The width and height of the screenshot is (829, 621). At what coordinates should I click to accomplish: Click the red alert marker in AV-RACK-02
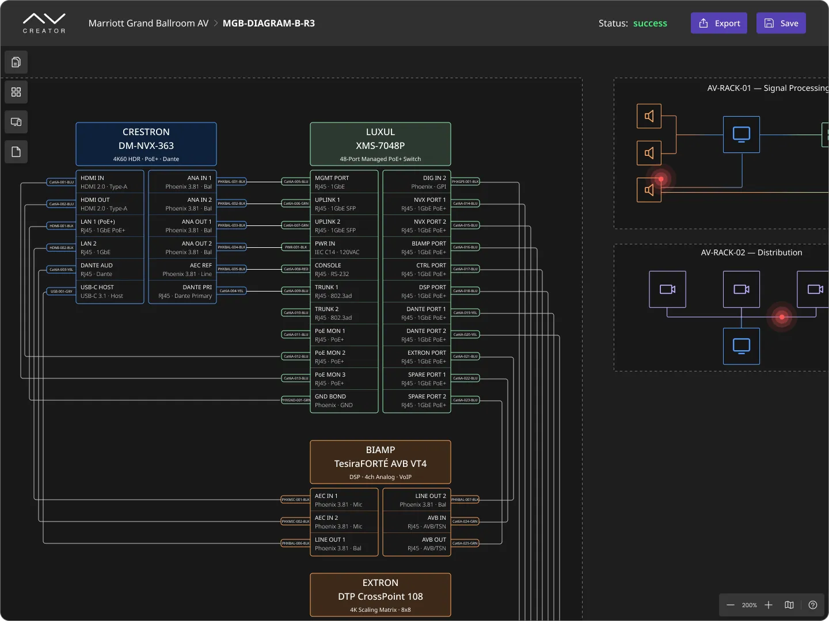[782, 317]
